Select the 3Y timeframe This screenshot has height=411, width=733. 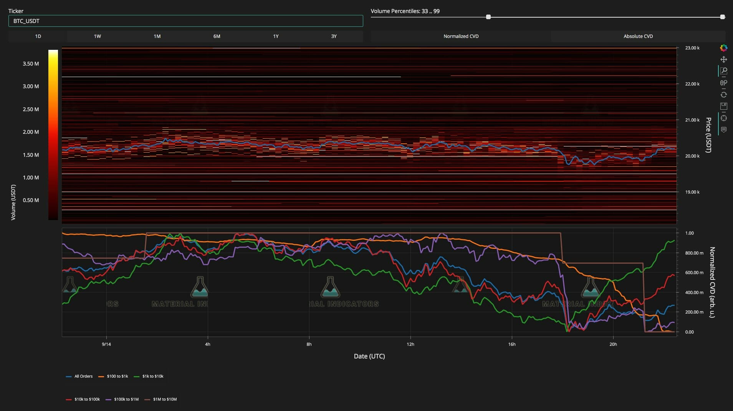(334, 36)
